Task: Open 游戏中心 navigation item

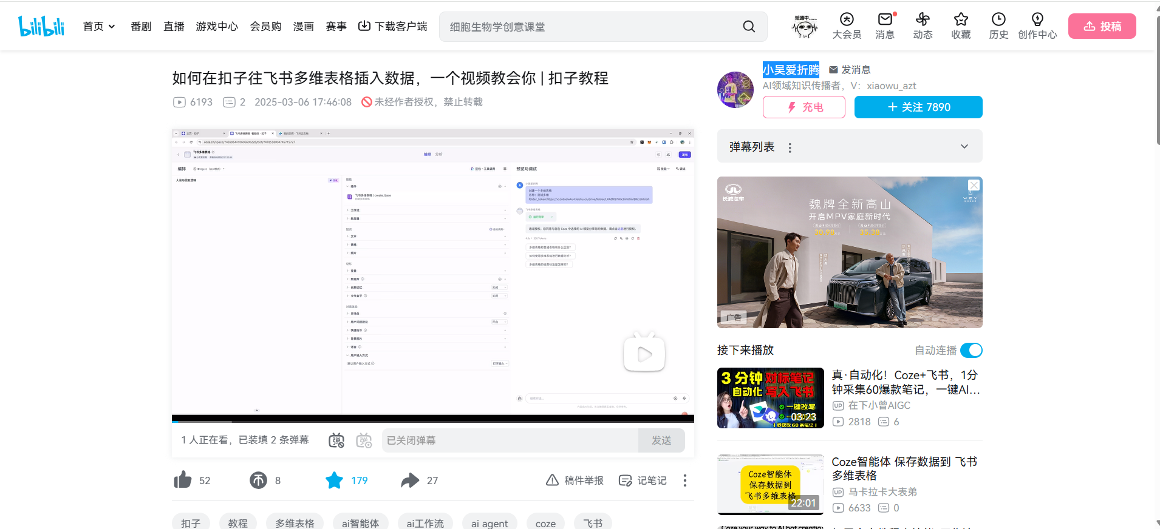Action: pos(217,26)
